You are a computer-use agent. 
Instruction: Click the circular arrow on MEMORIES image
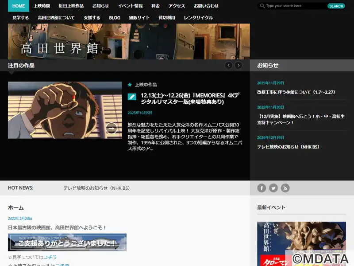pyautogui.click(x=112, y=128)
